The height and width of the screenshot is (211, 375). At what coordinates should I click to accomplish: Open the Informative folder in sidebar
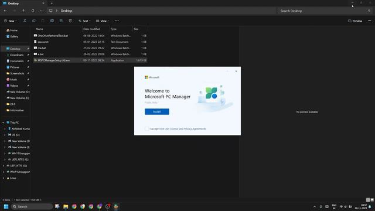tap(16, 110)
